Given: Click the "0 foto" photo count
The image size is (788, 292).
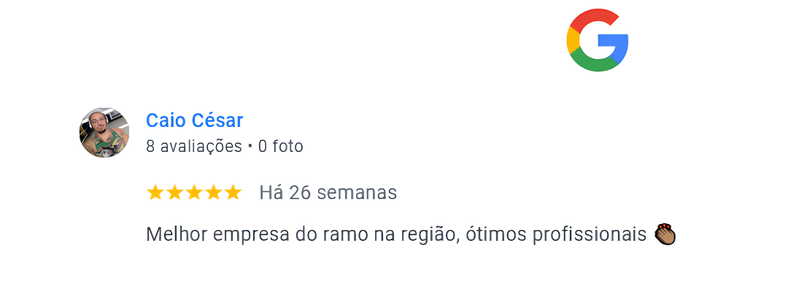Looking at the screenshot, I should coord(280,147).
